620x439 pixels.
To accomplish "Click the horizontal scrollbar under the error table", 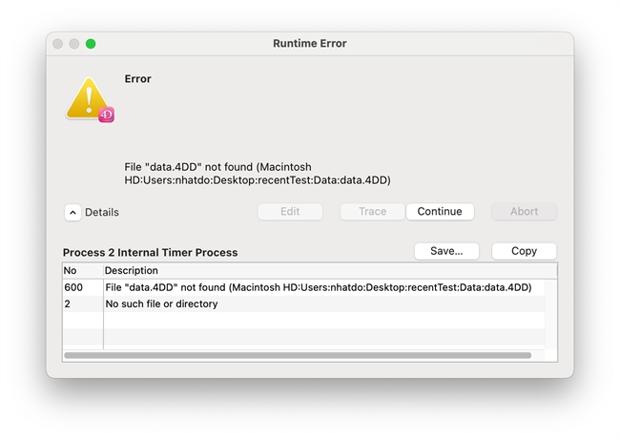I will pyautogui.click(x=298, y=355).
